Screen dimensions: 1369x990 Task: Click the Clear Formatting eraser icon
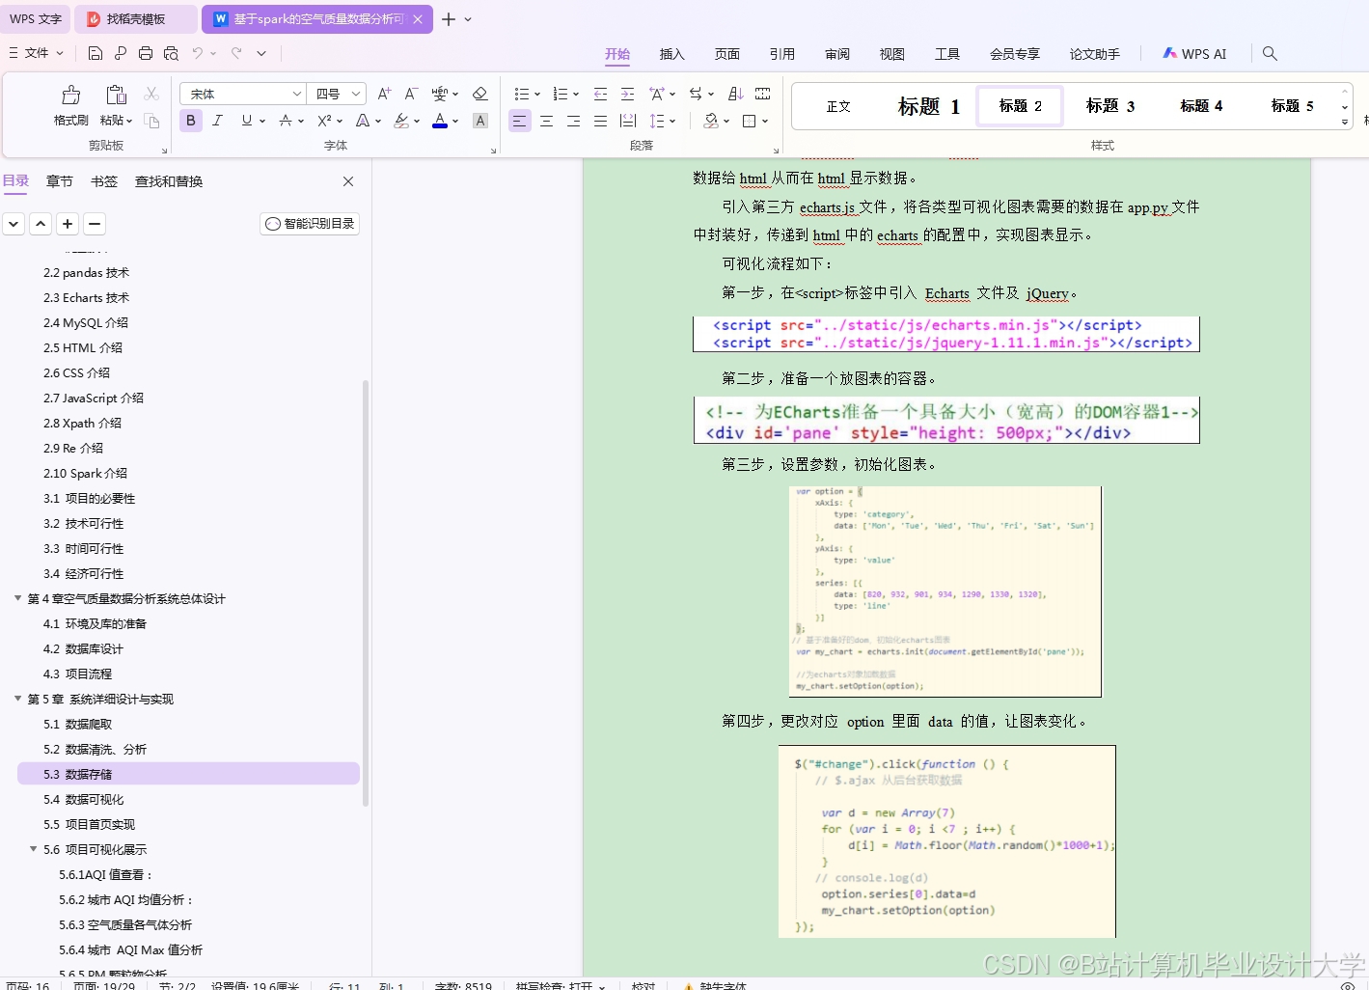pyautogui.click(x=479, y=94)
